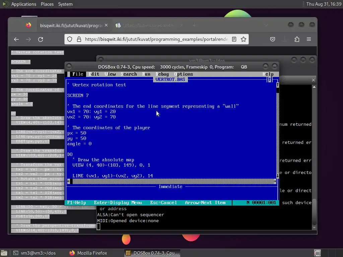This screenshot has height=257, width=343.
Task: Click Arrow=Next Item in status bar
Action: pyautogui.click(x=205, y=202)
